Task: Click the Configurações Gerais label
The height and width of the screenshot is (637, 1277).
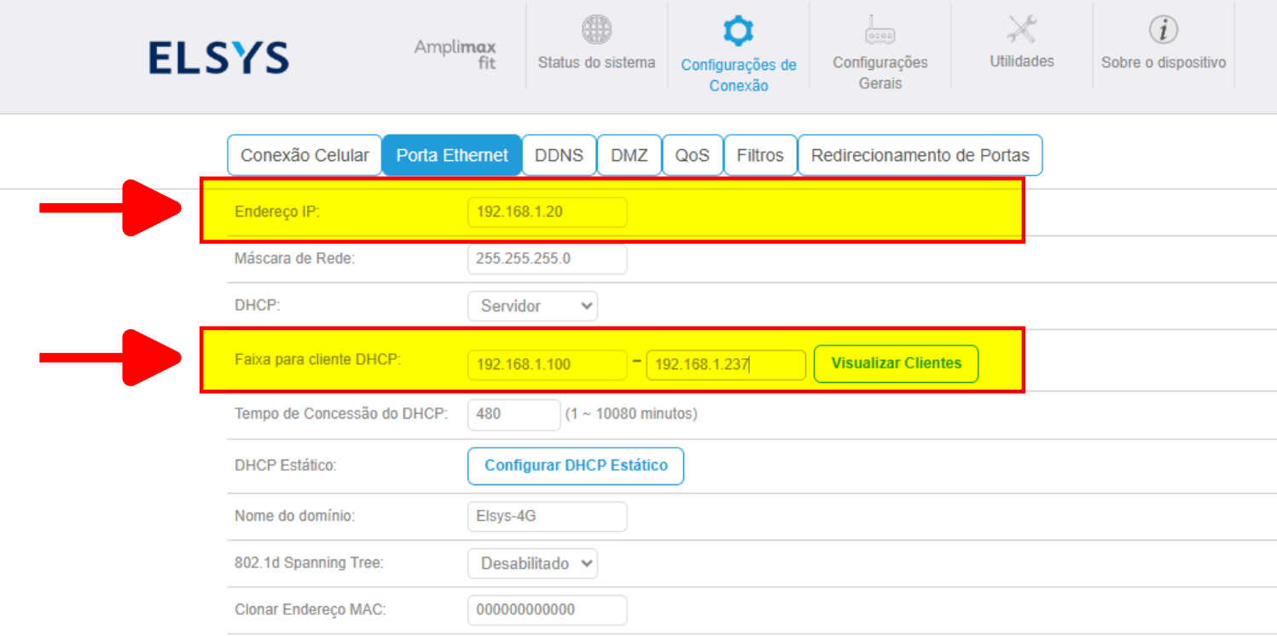Action: (x=880, y=72)
